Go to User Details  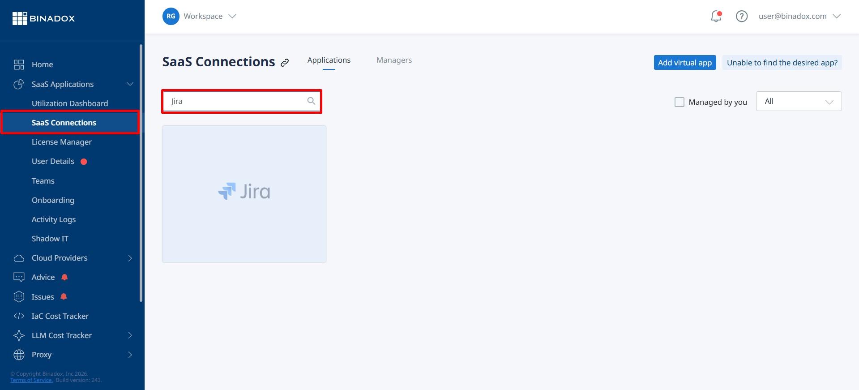coord(53,161)
